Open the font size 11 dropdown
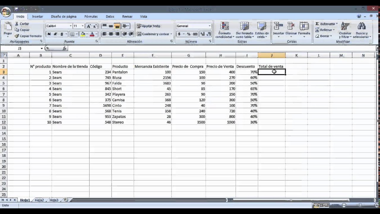 83,26
